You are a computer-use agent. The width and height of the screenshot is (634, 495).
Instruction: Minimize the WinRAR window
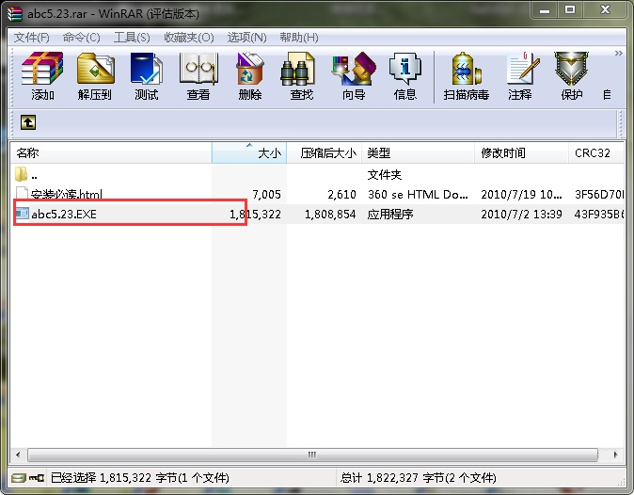click(x=545, y=9)
